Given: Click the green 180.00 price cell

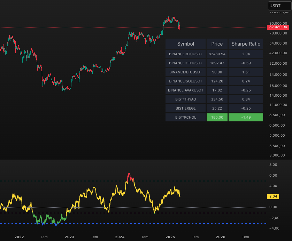Looking at the screenshot, I should pyautogui.click(x=217, y=118).
